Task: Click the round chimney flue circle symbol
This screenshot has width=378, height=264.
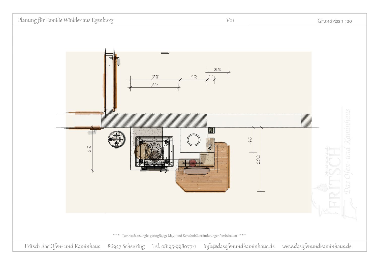Action: pos(194,140)
